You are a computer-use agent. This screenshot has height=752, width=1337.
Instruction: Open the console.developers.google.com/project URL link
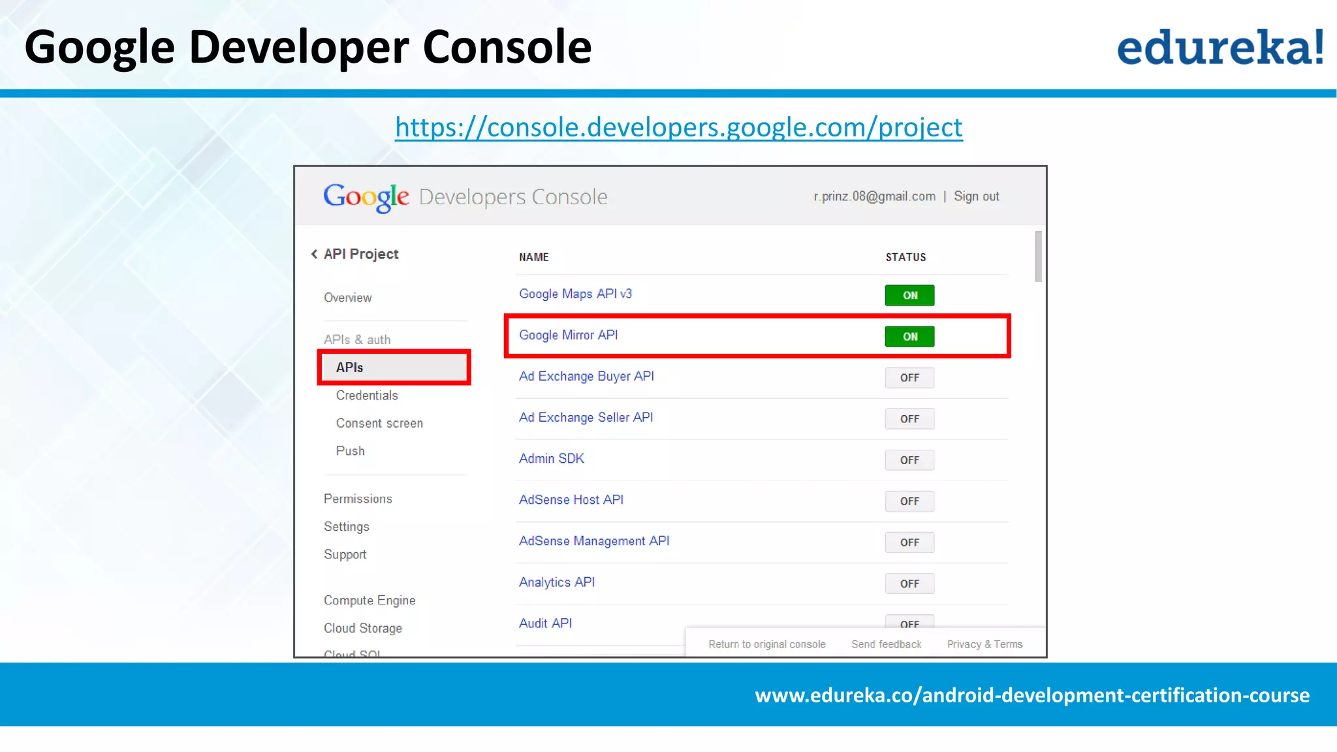click(679, 127)
